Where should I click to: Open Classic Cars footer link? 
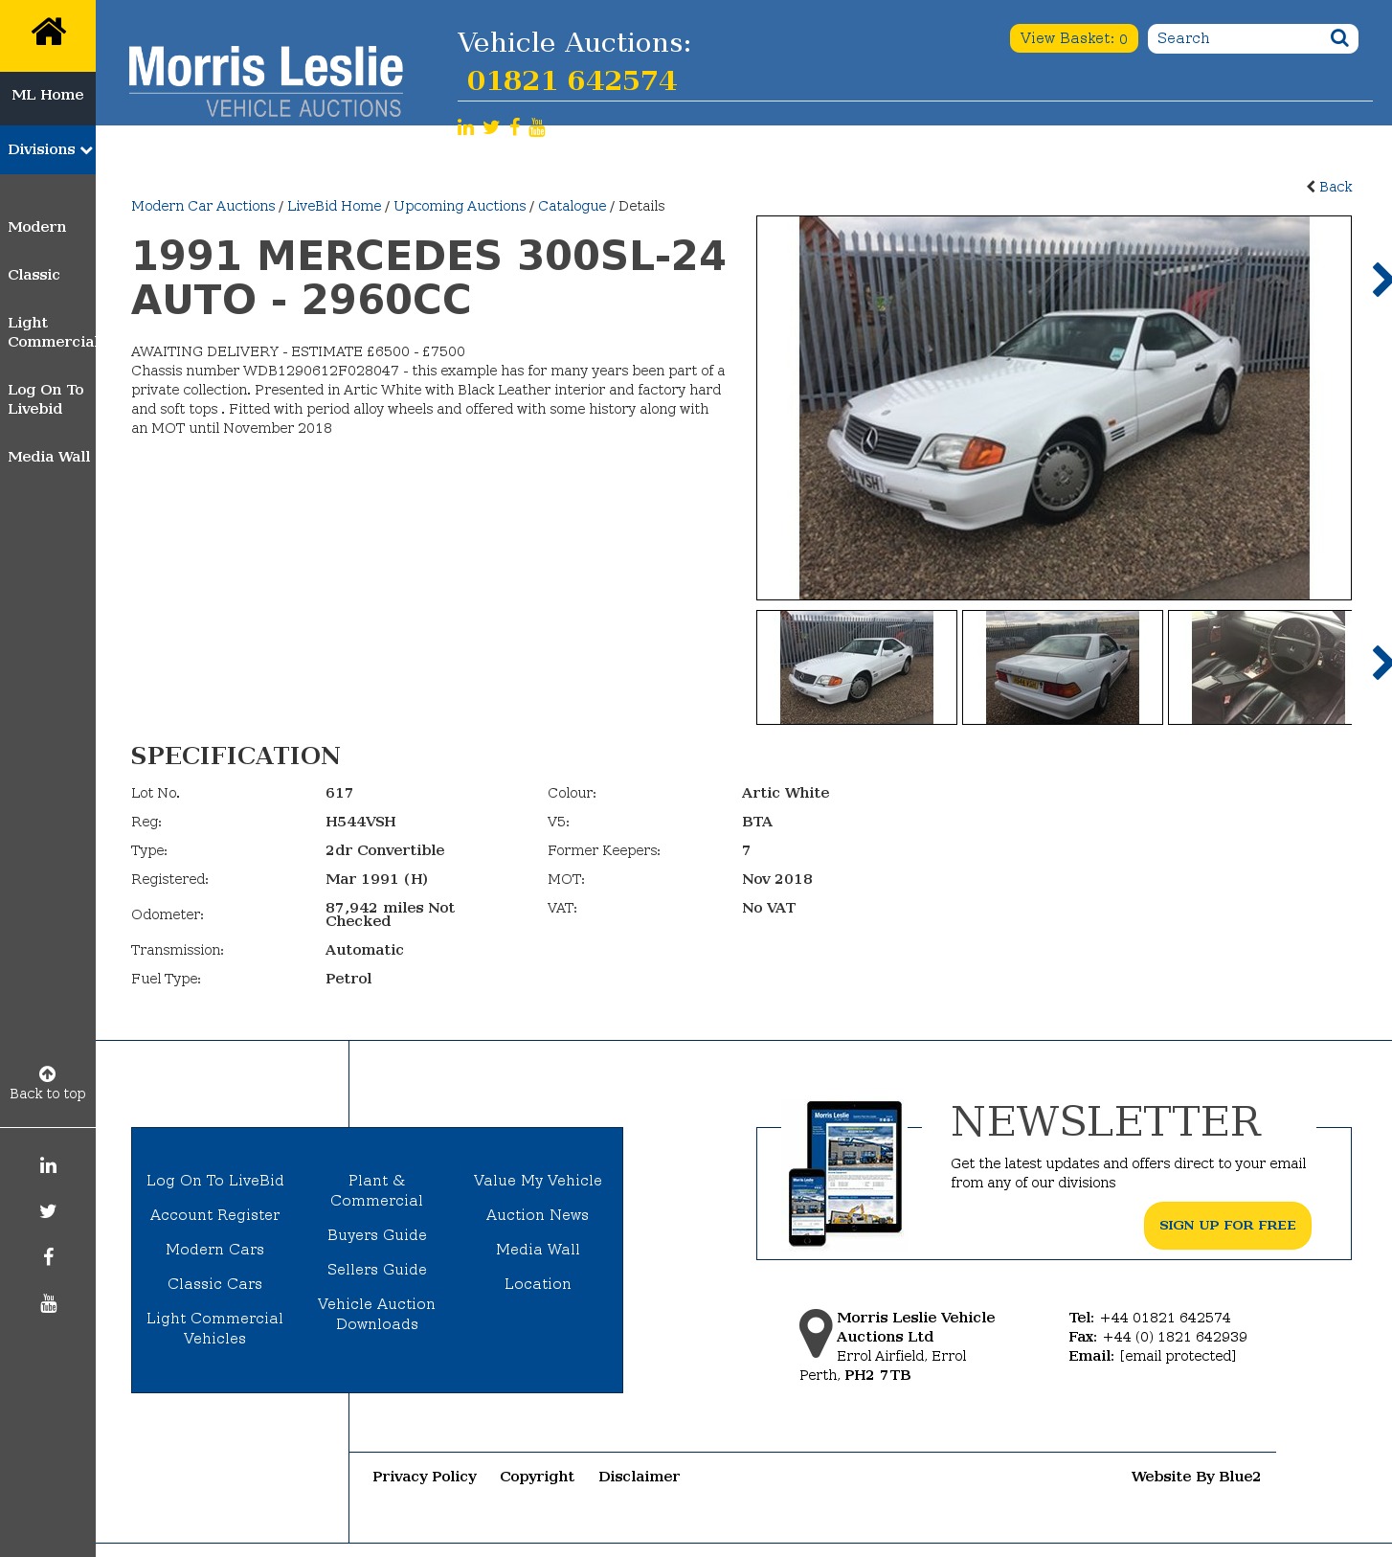[214, 1284]
